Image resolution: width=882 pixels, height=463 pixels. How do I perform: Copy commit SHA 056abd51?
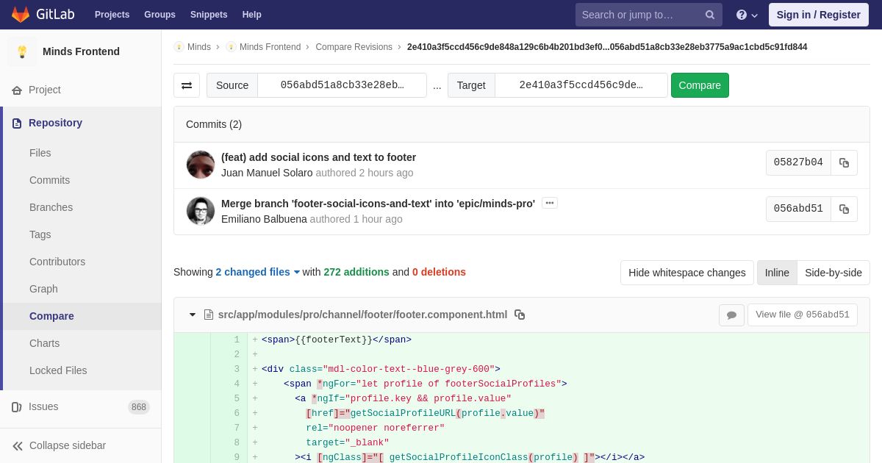844,209
